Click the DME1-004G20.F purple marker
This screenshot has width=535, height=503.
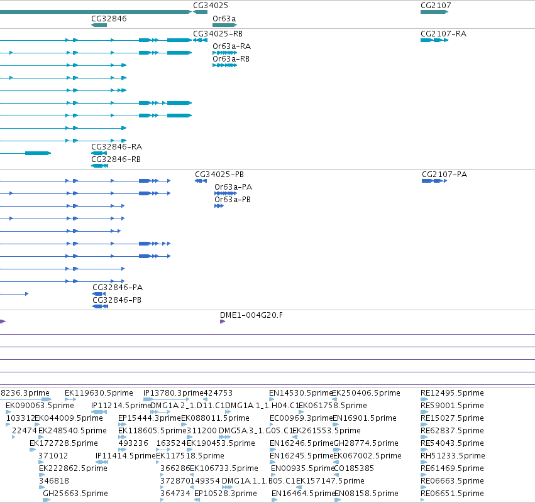223,322
